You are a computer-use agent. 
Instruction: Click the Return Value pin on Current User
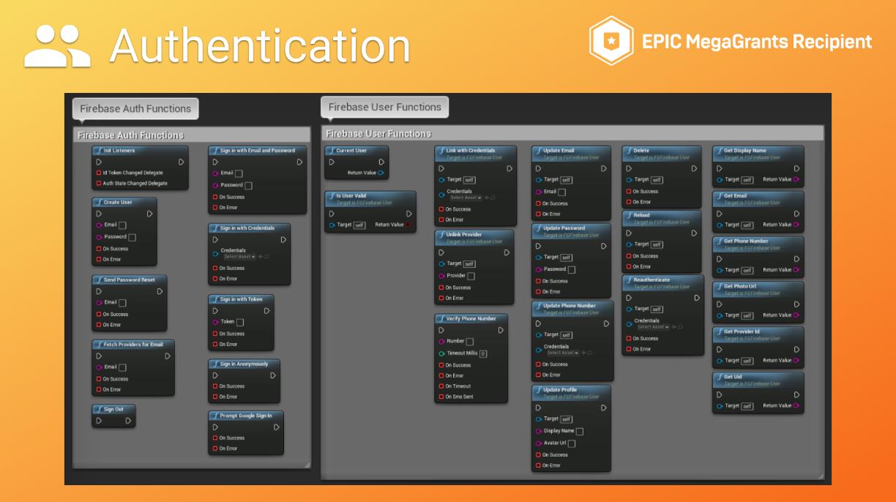coord(381,173)
